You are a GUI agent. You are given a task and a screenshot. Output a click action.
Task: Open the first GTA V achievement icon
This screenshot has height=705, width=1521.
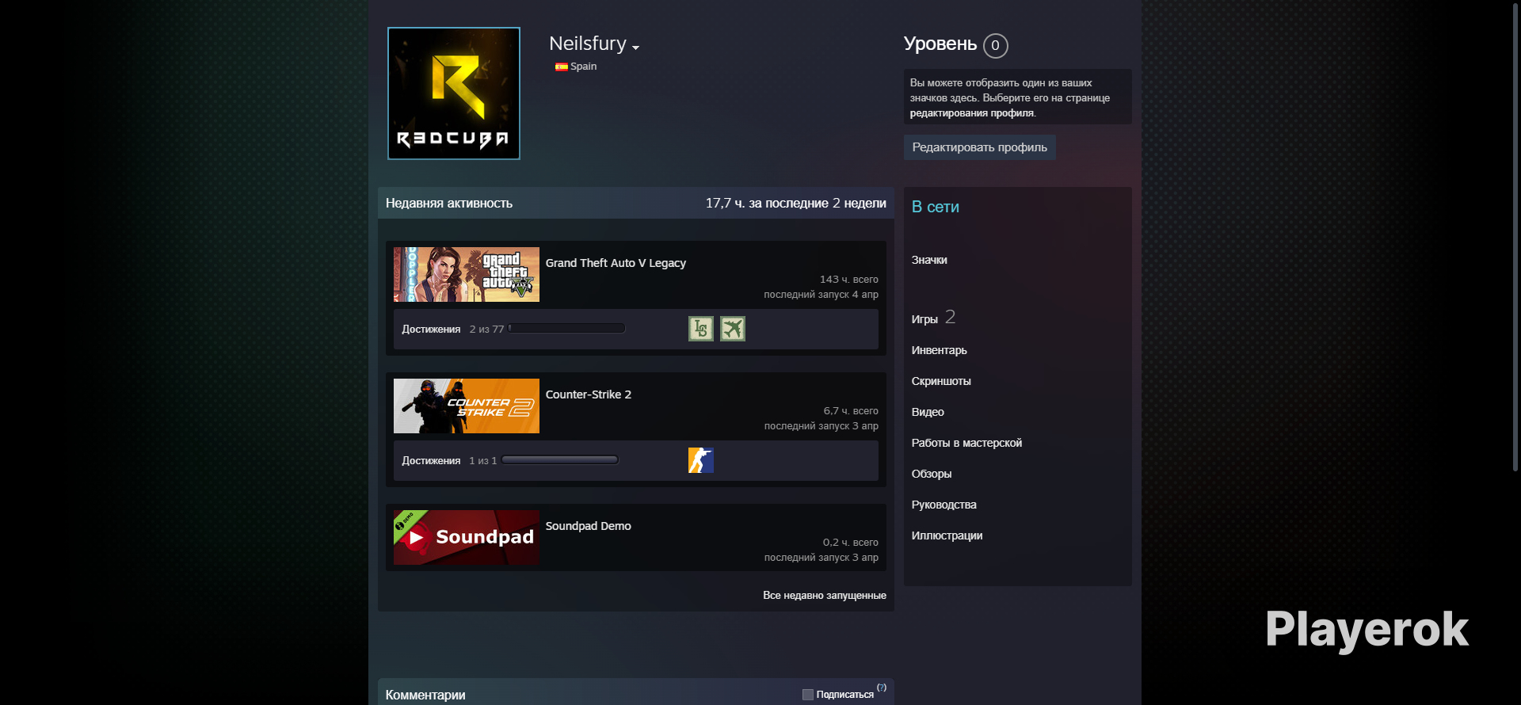pyautogui.click(x=701, y=329)
